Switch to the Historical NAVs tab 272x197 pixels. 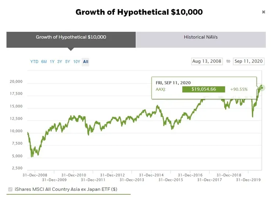pos(201,37)
